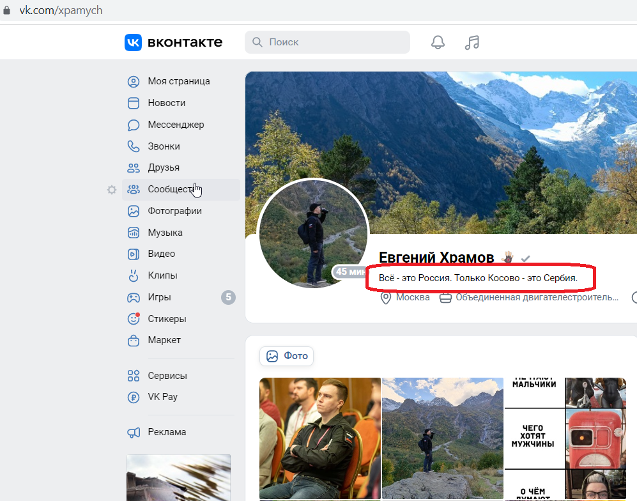This screenshot has width=637, height=501.
Task: Click the Маркет bag icon
Action: point(134,340)
